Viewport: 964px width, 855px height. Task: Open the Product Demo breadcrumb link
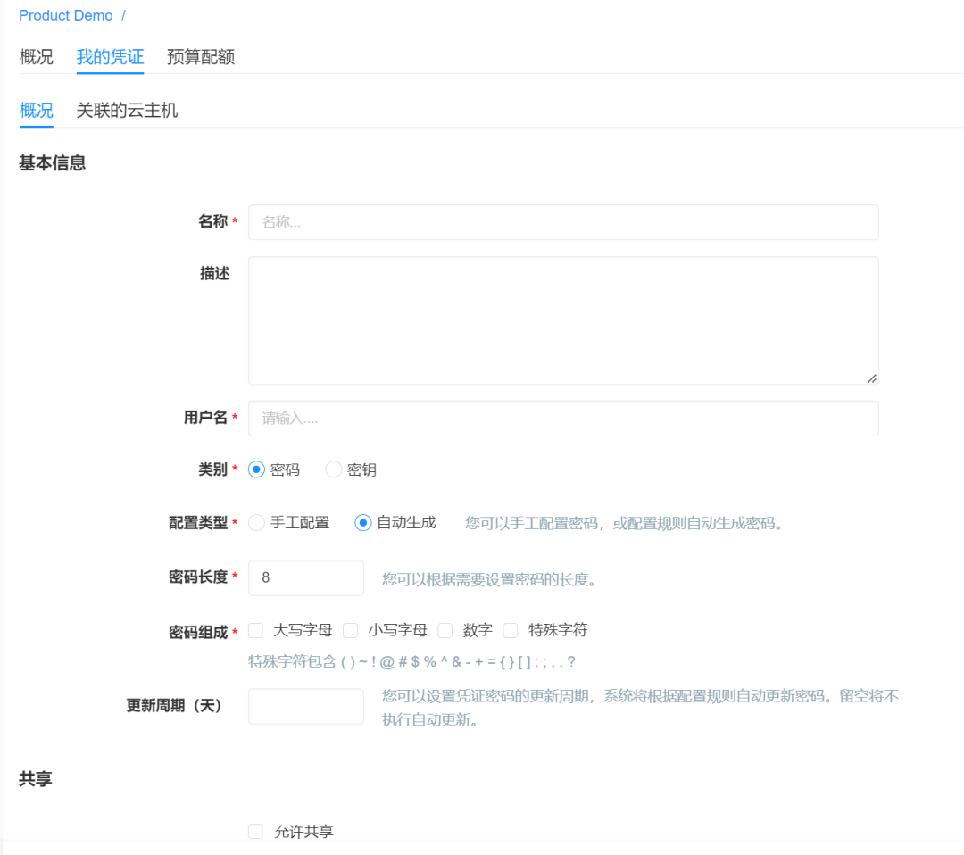pyautogui.click(x=65, y=15)
